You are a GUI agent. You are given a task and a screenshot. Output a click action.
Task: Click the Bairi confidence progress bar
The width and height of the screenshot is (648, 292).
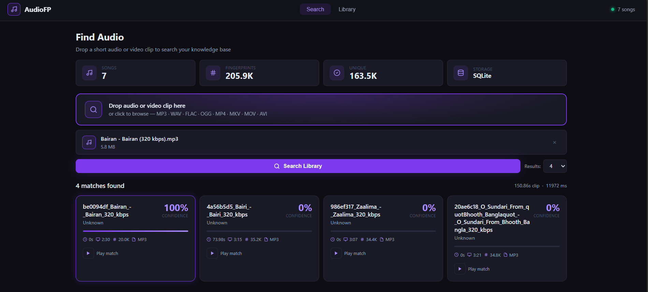[259, 231]
